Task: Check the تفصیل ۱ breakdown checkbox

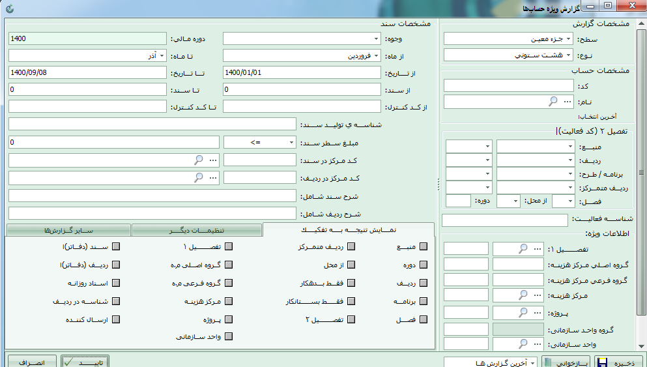Action: (x=229, y=246)
